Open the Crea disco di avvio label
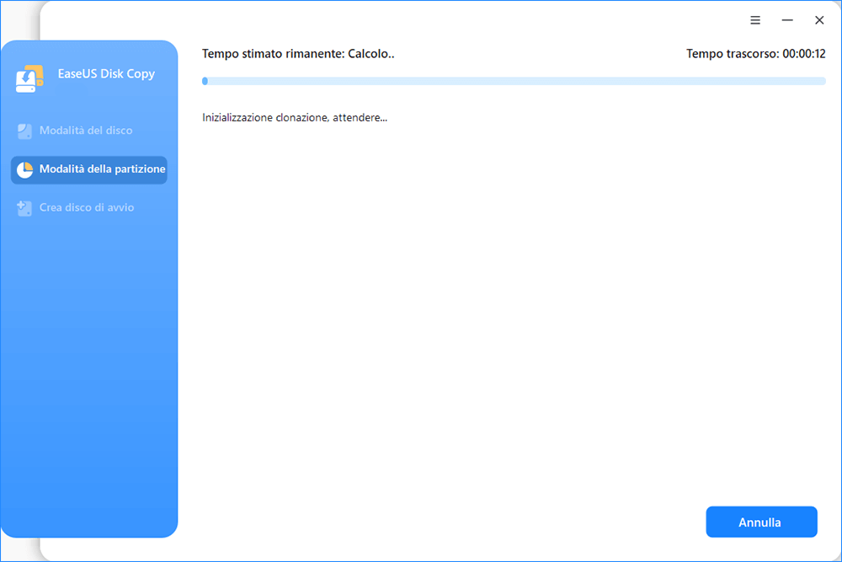This screenshot has height=562, width=842. click(87, 207)
